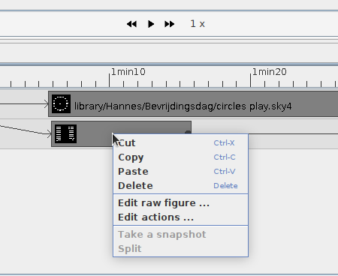The height and width of the screenshot is (276, 338).
Task: Start playback with the play button
Action: [x=151, y=24]
